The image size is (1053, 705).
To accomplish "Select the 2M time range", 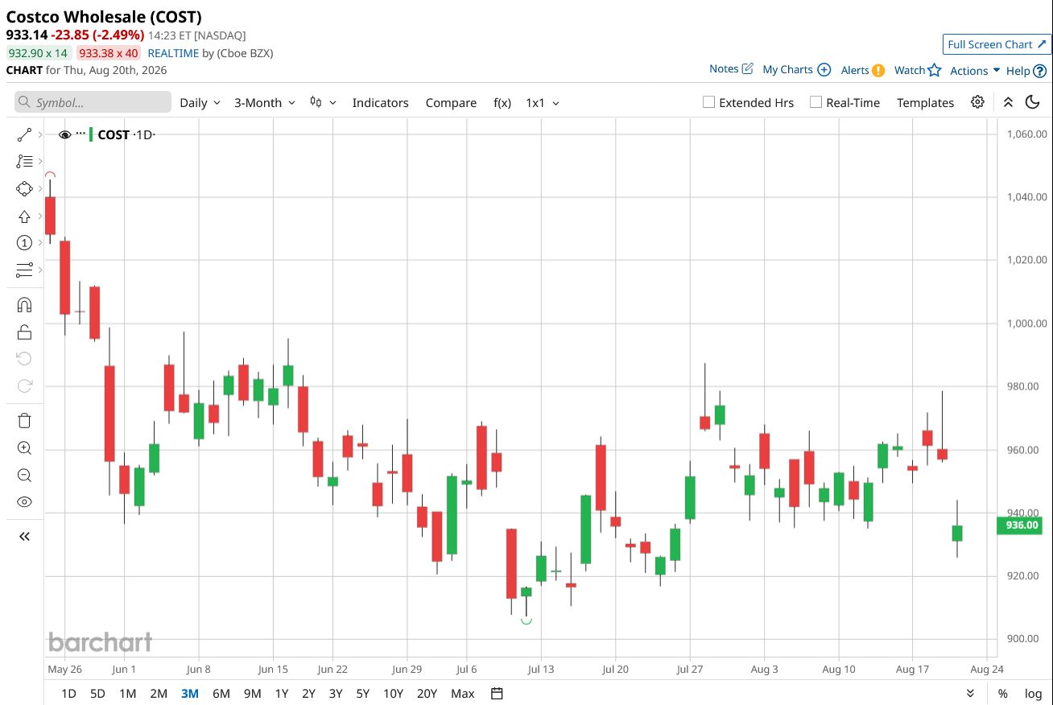I will (159, 694).
